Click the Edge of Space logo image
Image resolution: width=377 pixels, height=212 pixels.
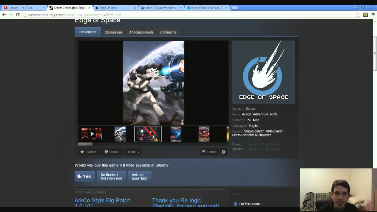(x=263, y=72)
